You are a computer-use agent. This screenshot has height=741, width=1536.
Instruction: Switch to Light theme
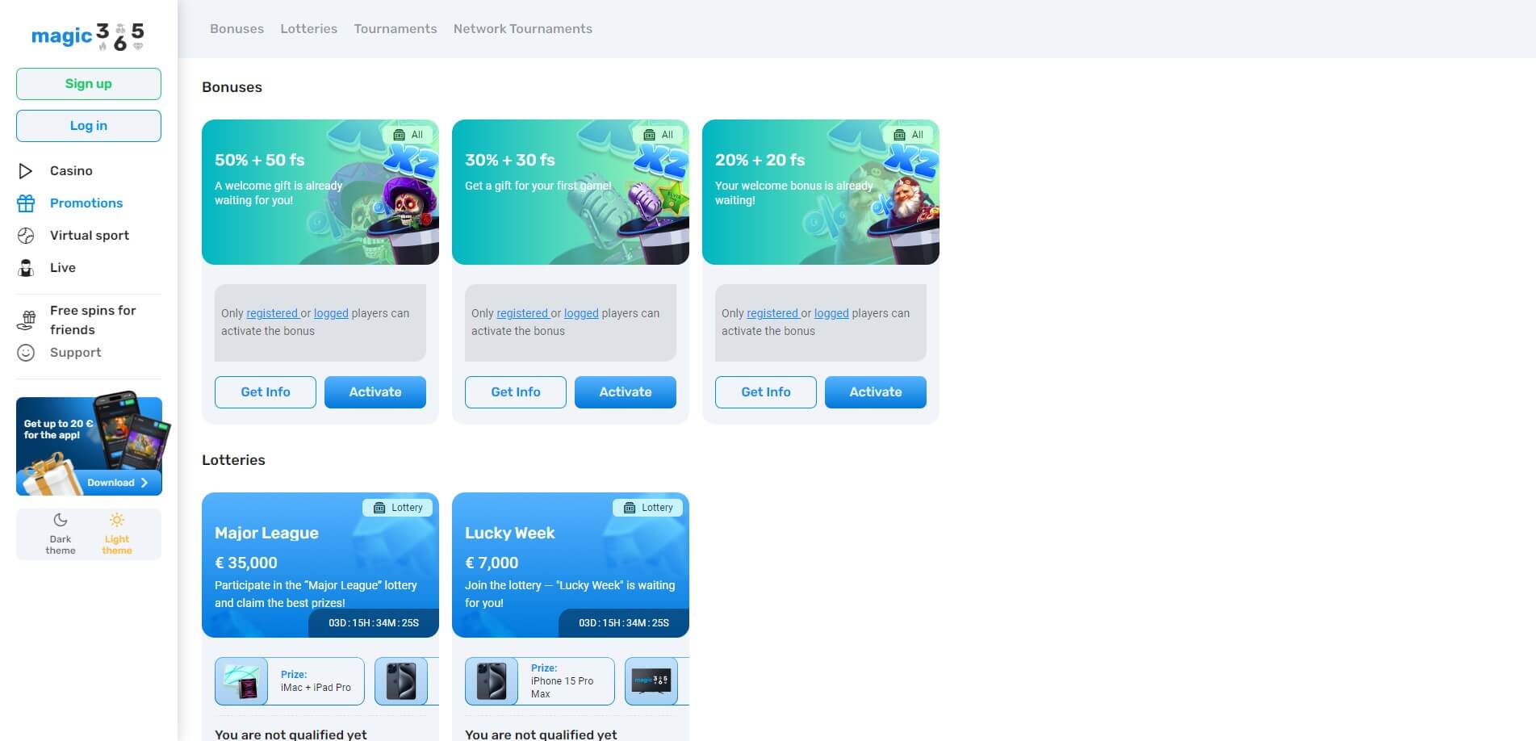point(117,534)
